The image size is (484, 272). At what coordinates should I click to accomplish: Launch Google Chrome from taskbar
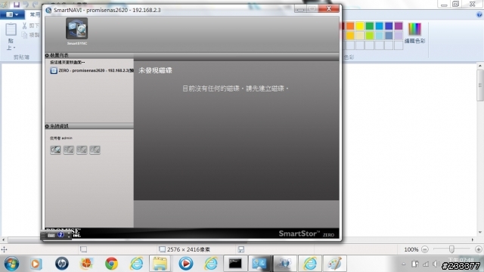click(111, 264)
